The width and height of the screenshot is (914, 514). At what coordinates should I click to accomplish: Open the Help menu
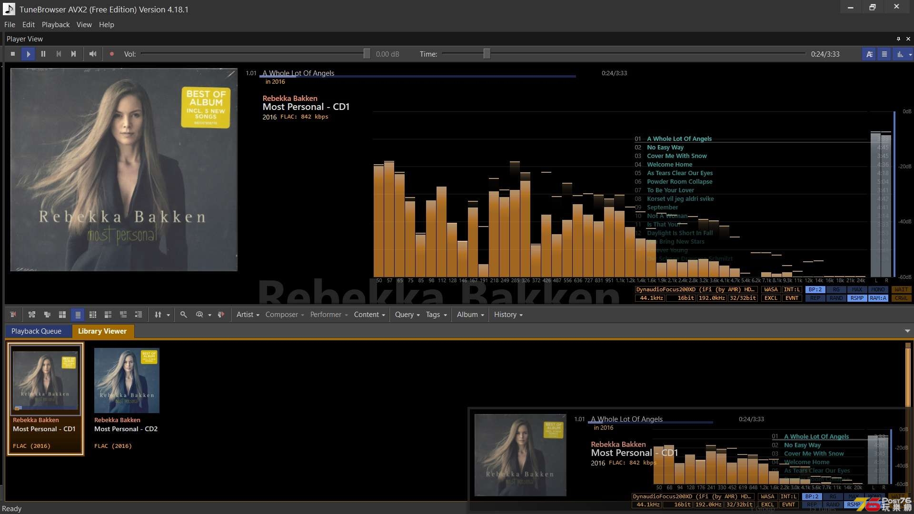click(107, 25)
